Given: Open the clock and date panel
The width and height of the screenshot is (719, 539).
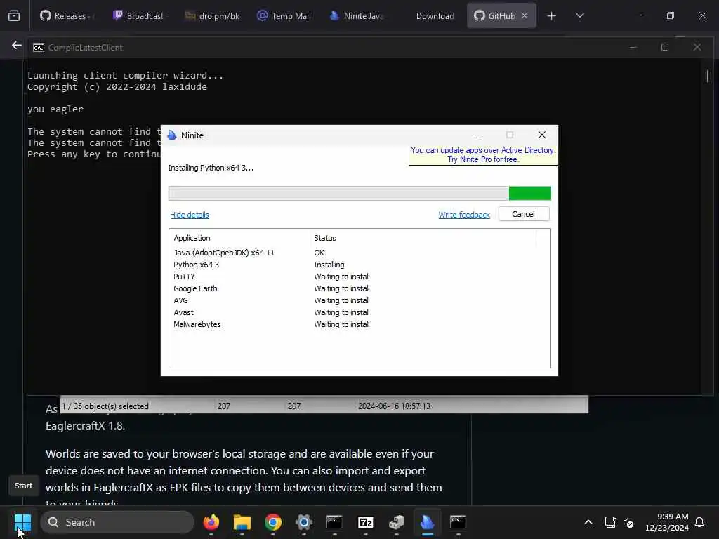Looking at the screenshot, I should 667,522.
